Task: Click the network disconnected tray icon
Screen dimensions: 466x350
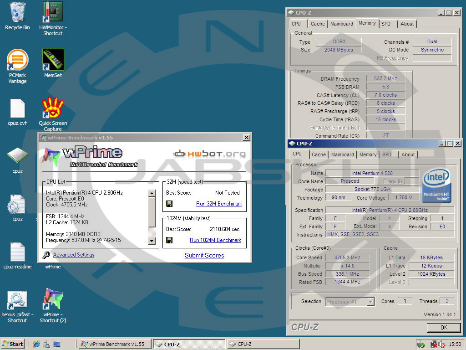Action: 433,345
